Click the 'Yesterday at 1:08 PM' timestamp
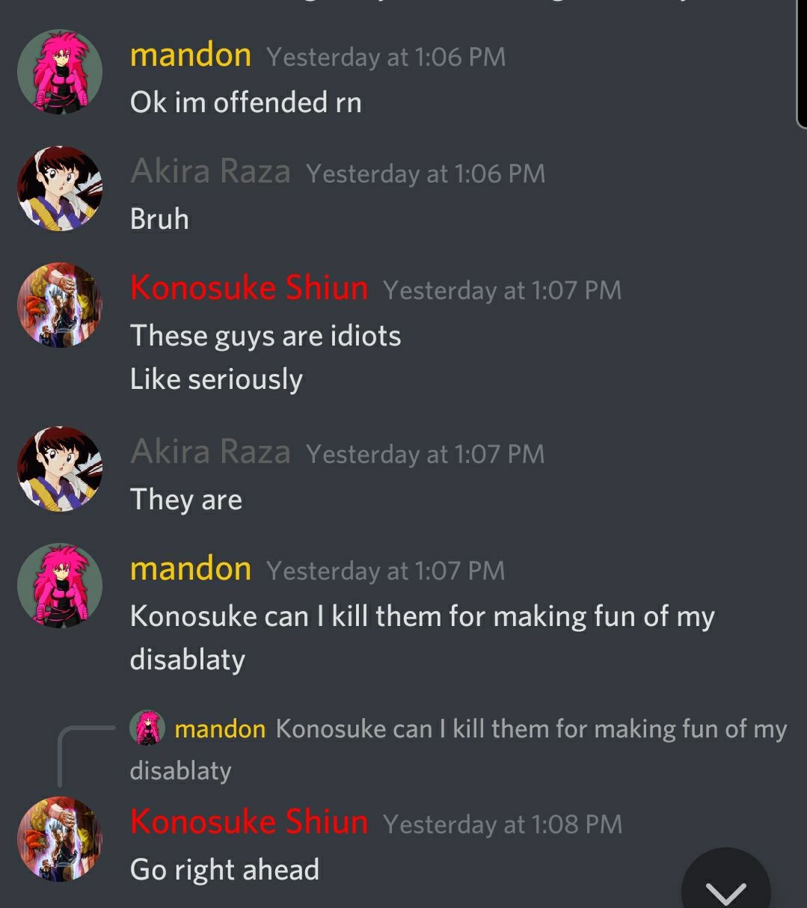The height and width of the screenshot is (908, 807). coord(503,824)
